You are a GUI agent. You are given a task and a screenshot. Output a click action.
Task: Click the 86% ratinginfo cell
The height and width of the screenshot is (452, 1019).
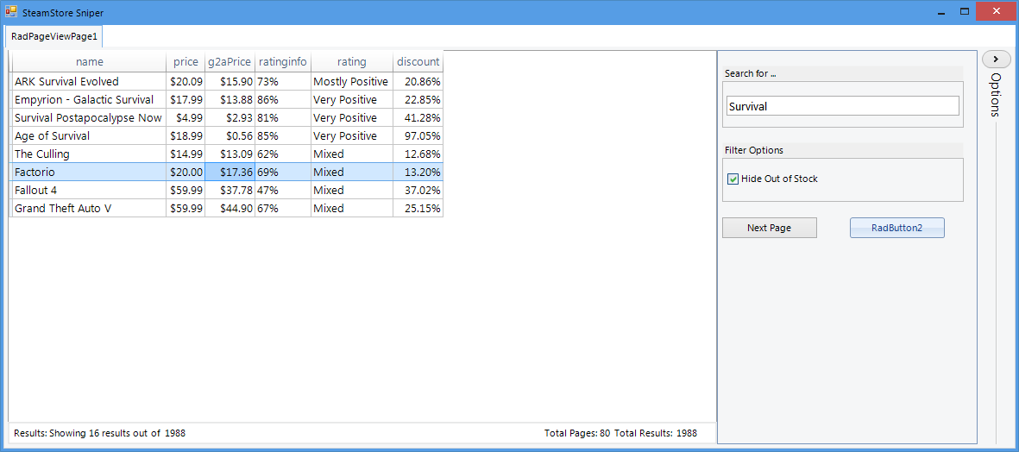pos(283,99)
